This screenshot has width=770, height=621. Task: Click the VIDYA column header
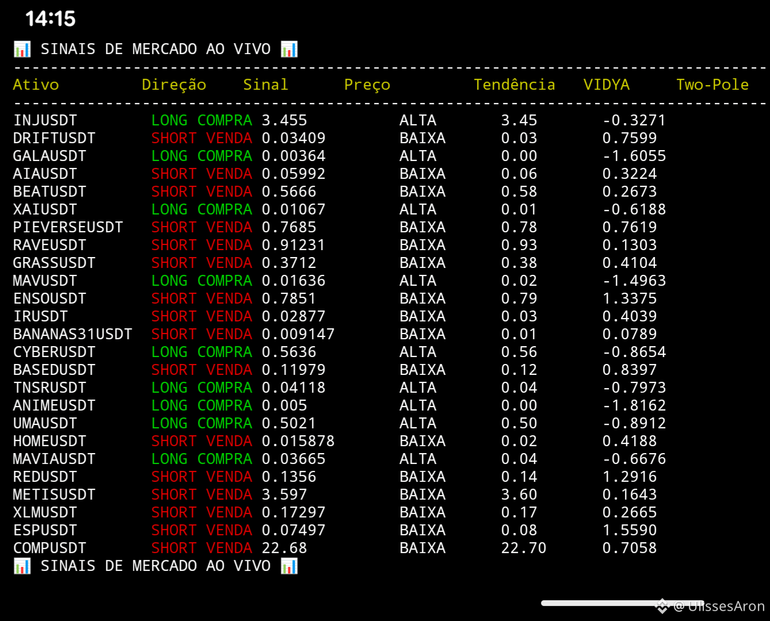tap(607, 85)
